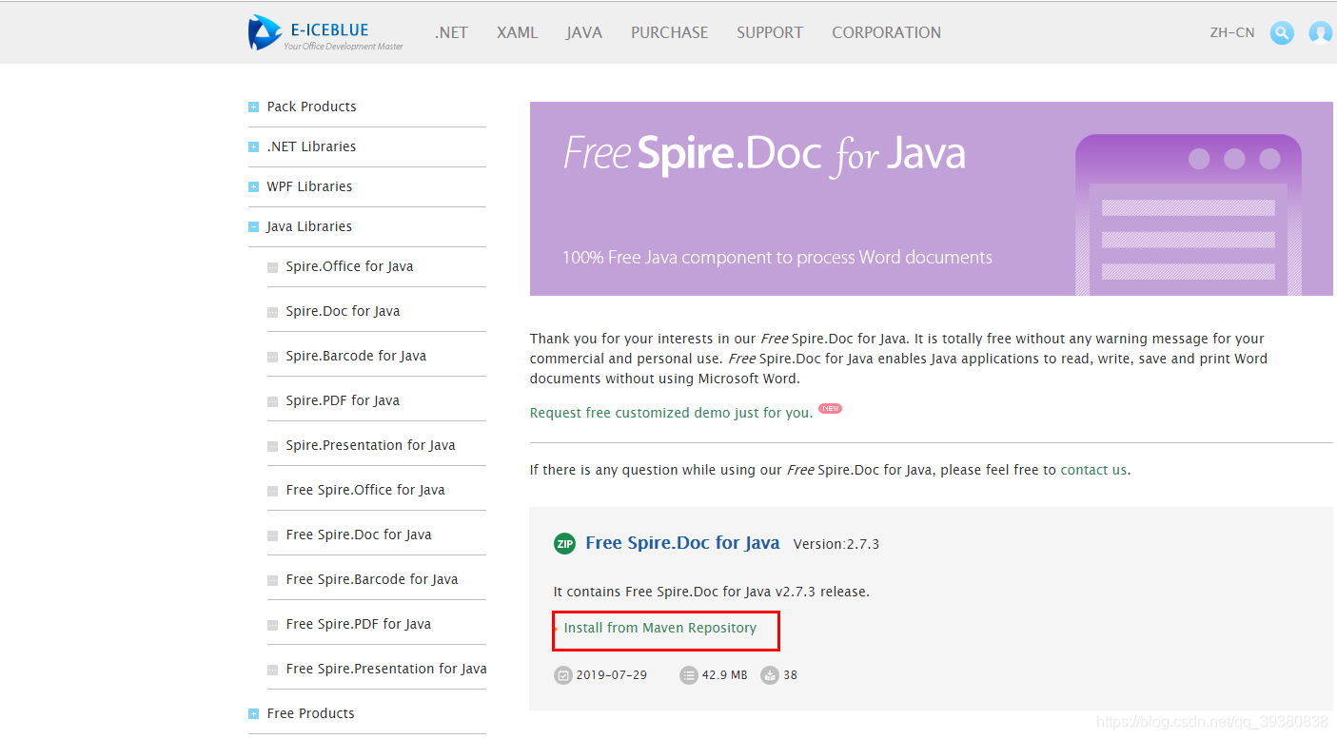1337x739 pixels.
Task: Open Spire.PDF for Java page
Action: (x=343, y=400)
